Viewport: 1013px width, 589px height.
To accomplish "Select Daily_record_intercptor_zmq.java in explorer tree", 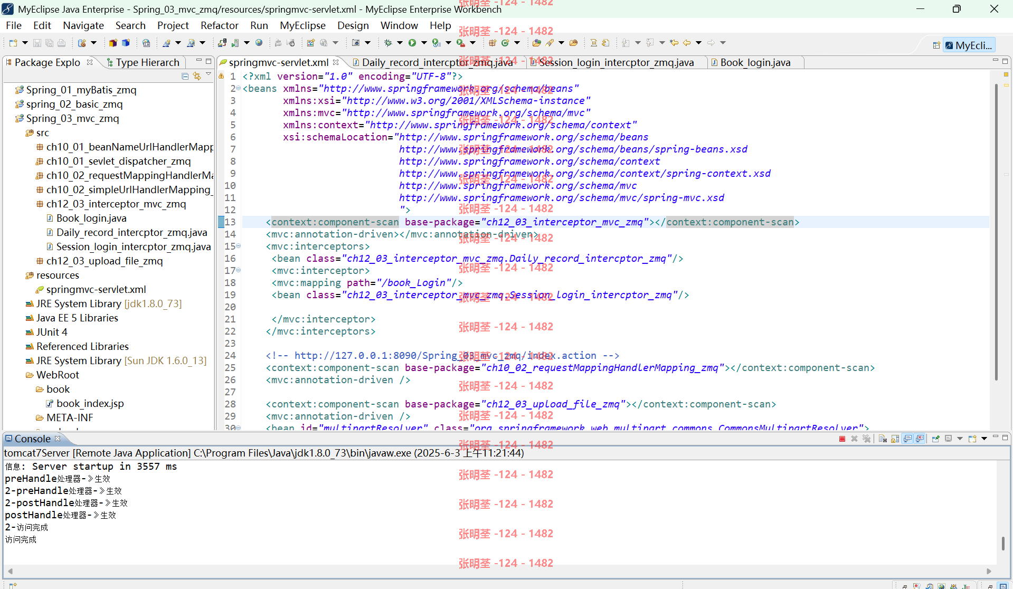I will click(131, 232).
